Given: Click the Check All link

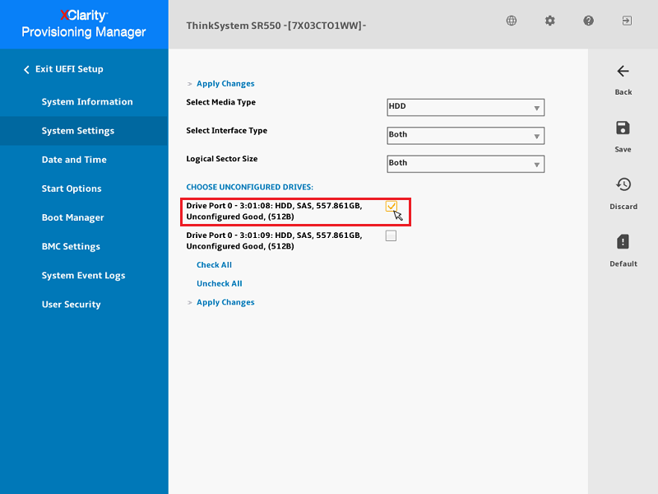Looking at the screenshot, I should pos(214,265).
